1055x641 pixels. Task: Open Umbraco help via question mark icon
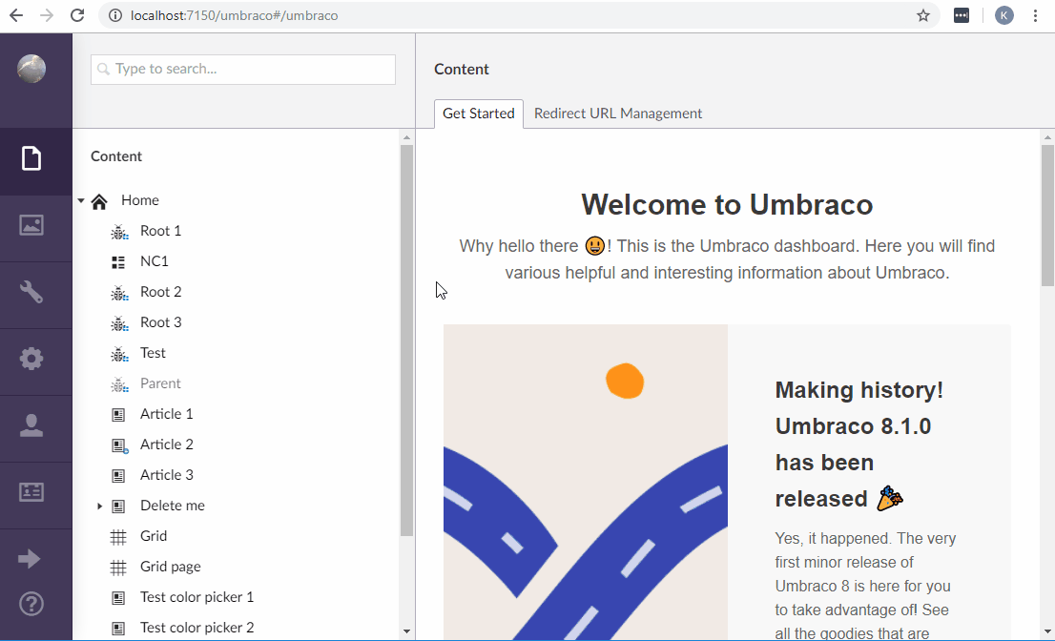pos(31,603)
